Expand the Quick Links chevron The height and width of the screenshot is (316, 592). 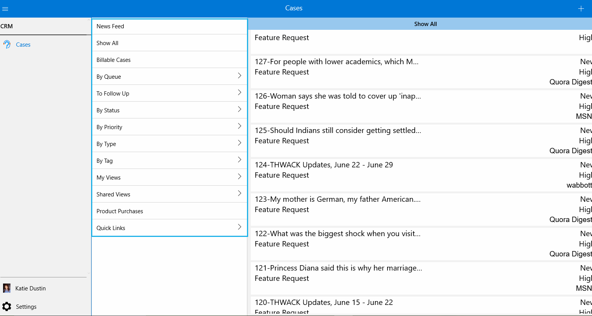239,227
